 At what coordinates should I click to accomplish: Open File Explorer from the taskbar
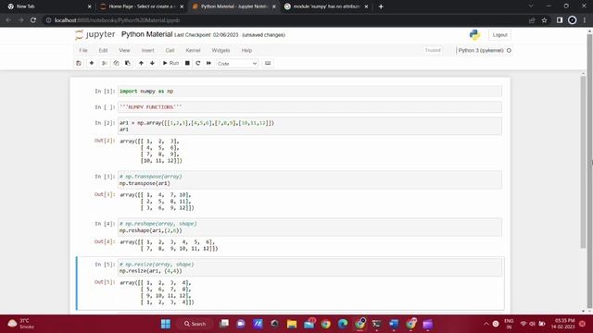292,324
